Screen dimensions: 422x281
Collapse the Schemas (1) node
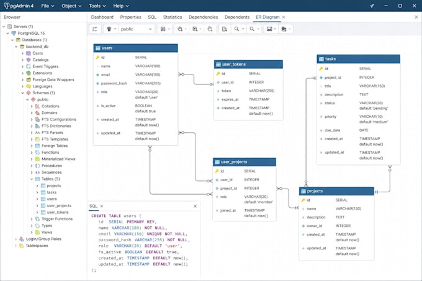22,93
